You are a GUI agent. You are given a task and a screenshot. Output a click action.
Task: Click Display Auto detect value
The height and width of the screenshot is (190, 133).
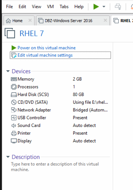point(85,141)
